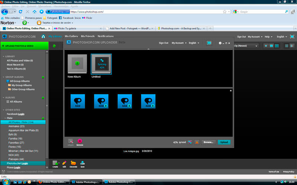
Task: Click the fullscreen icon at top right
Action: coord(292,37)
